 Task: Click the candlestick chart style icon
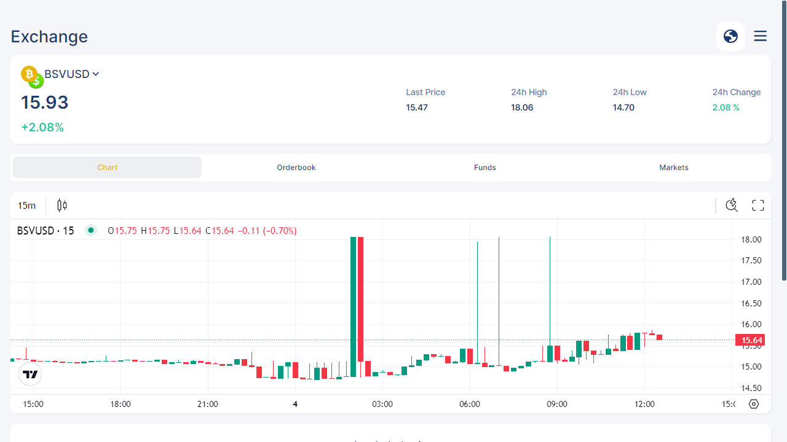pyautogui.click(x=62, y=206)
